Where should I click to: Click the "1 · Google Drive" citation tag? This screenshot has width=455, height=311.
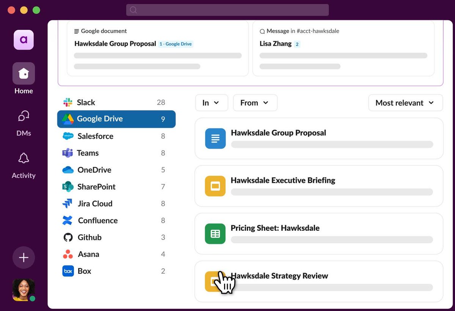pos(176,44)
